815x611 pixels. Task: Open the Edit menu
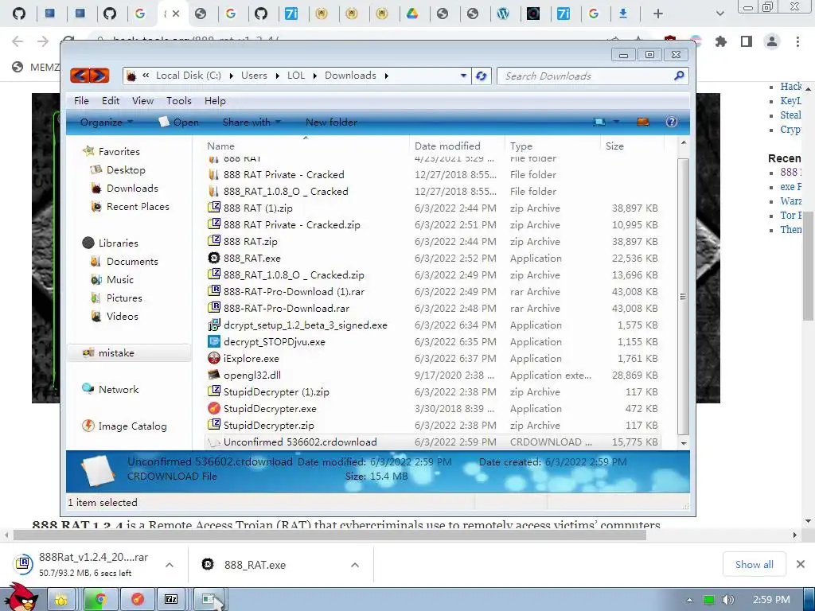(110, 101)
